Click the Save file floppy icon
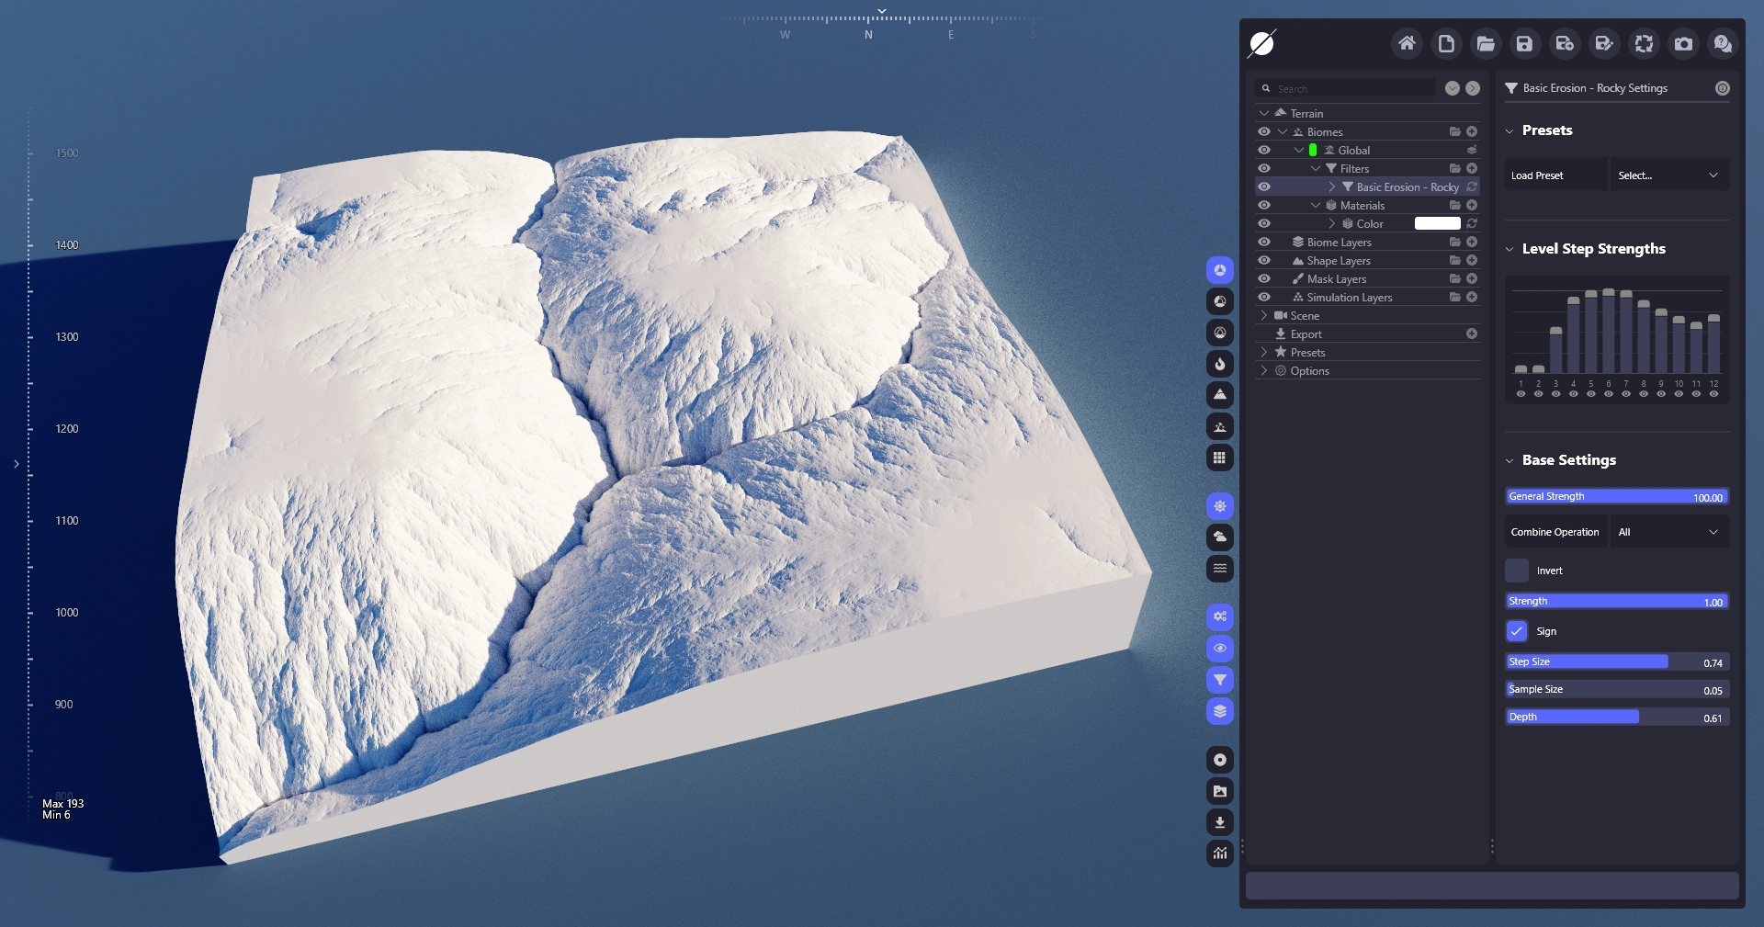1764x927 pixels. click(x=1524, y=43)
